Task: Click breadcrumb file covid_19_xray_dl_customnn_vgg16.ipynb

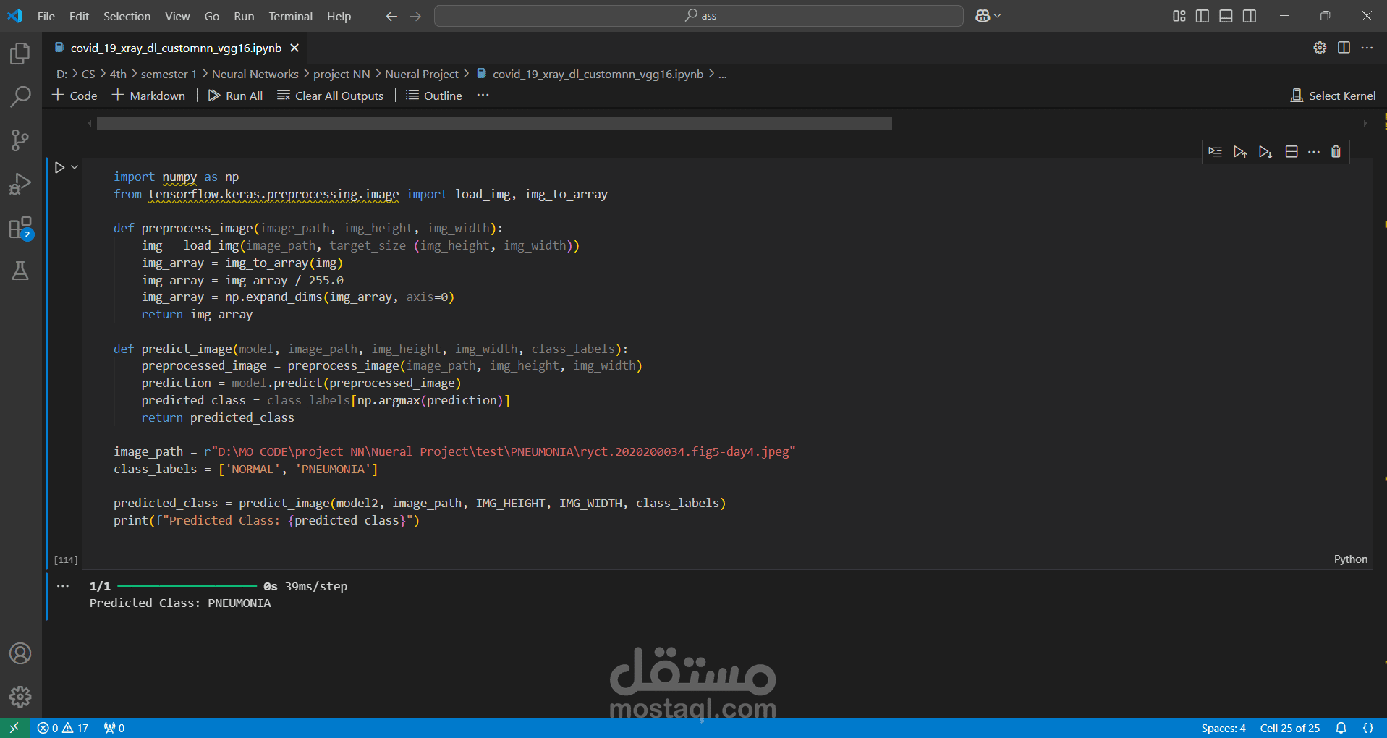Action: pos(590,74)
